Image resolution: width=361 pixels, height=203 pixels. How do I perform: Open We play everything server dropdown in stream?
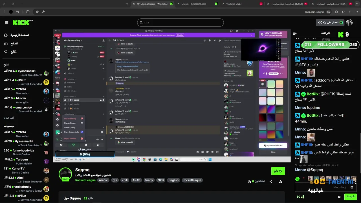pos(73,40)
